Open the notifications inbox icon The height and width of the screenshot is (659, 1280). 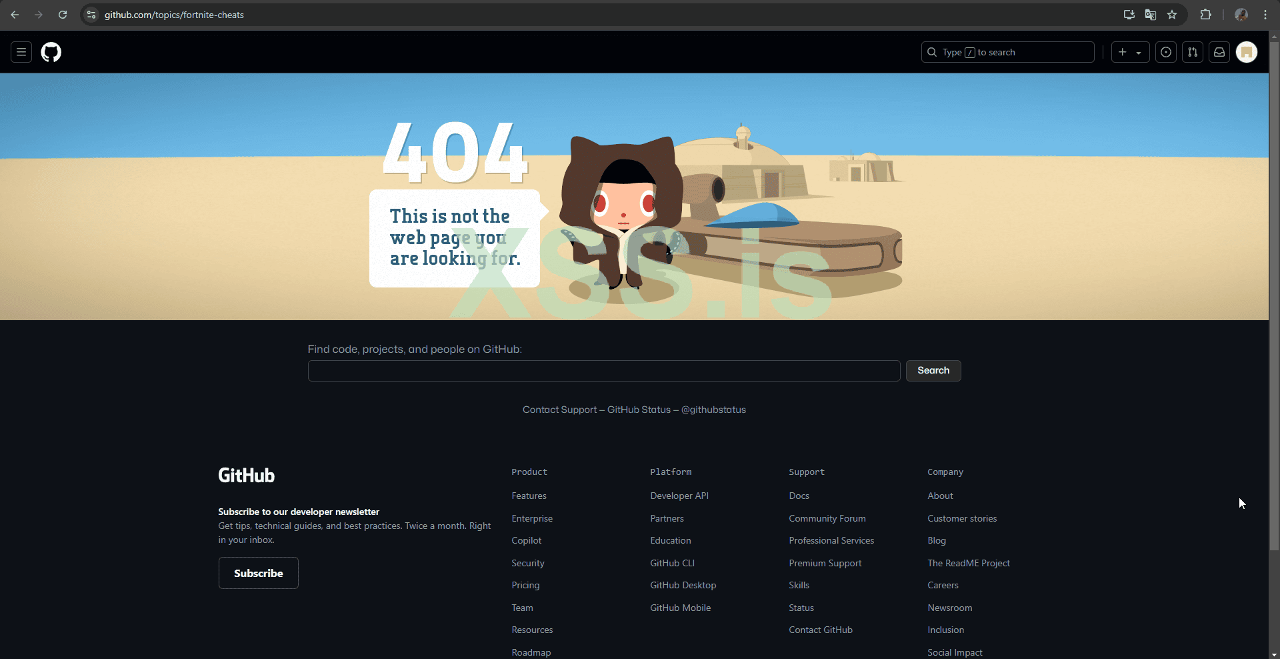tap(1219, 52)
